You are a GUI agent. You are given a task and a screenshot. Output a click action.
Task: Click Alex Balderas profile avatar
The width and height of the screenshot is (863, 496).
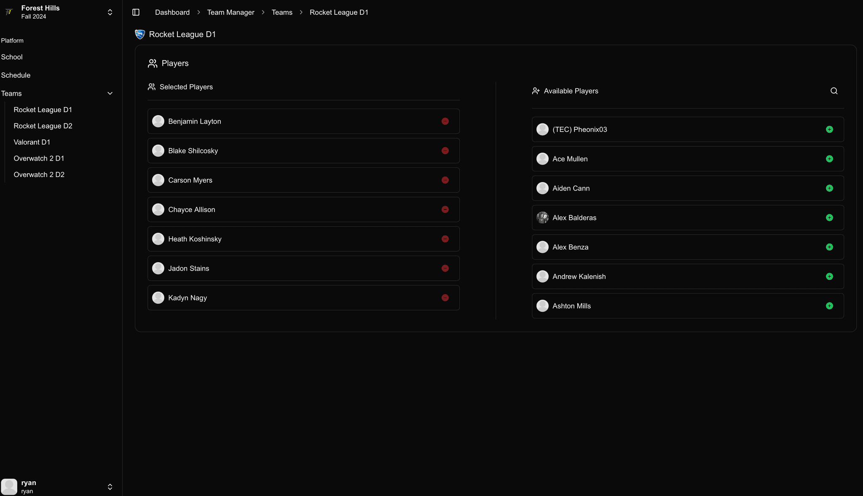point(542,217)
